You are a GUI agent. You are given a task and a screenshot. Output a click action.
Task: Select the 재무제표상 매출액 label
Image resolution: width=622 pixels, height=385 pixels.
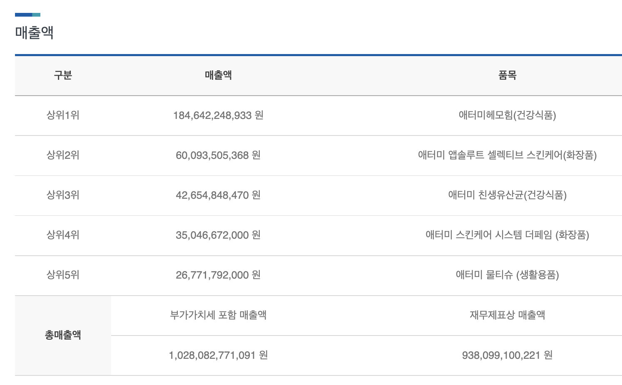507,315
